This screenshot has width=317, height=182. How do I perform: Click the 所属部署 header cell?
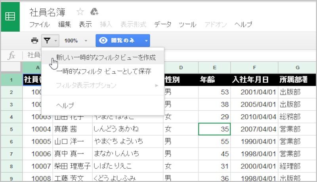click(x=297, y=80)
